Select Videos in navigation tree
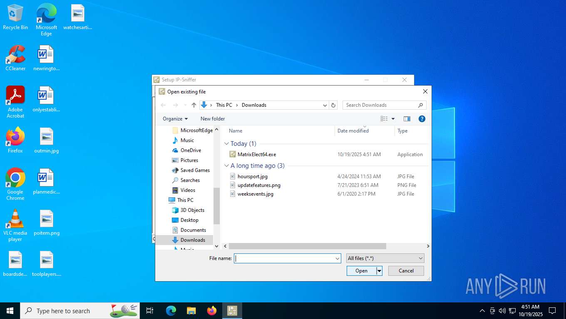 (x=184, y=190)
